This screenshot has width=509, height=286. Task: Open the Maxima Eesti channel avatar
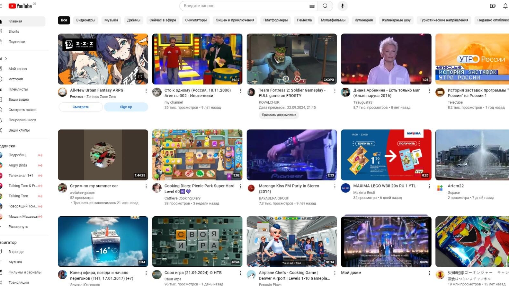coord(345,188)
